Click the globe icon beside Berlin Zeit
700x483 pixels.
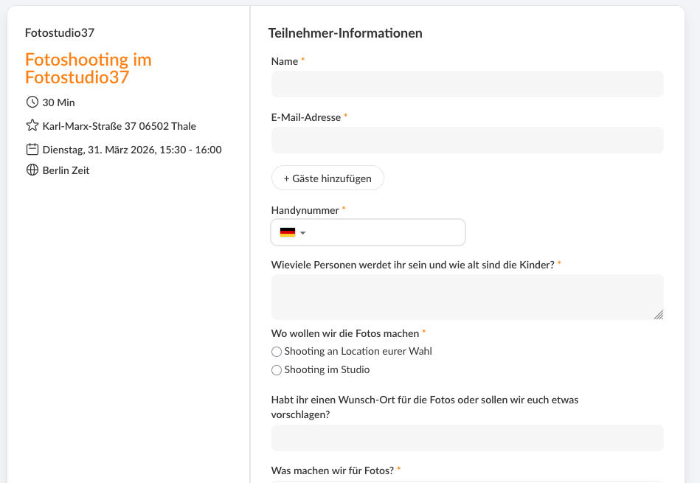point(32,170)
